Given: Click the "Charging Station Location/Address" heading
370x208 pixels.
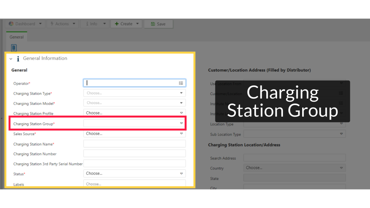Looking at the screenshot, I should 244,145.
